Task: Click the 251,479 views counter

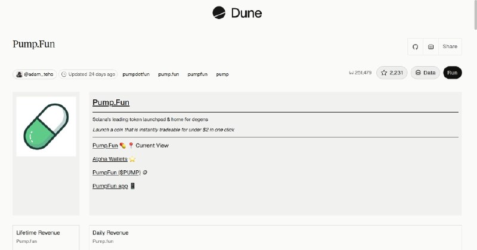Action: coord(360,73)
